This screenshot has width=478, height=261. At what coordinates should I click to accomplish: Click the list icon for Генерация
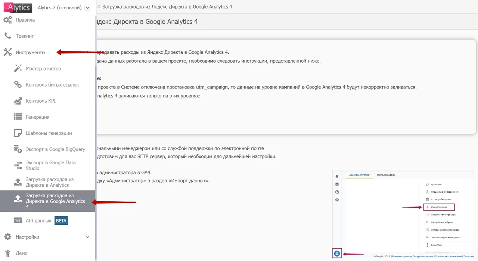pyautogui.click(x=18, y=117)
